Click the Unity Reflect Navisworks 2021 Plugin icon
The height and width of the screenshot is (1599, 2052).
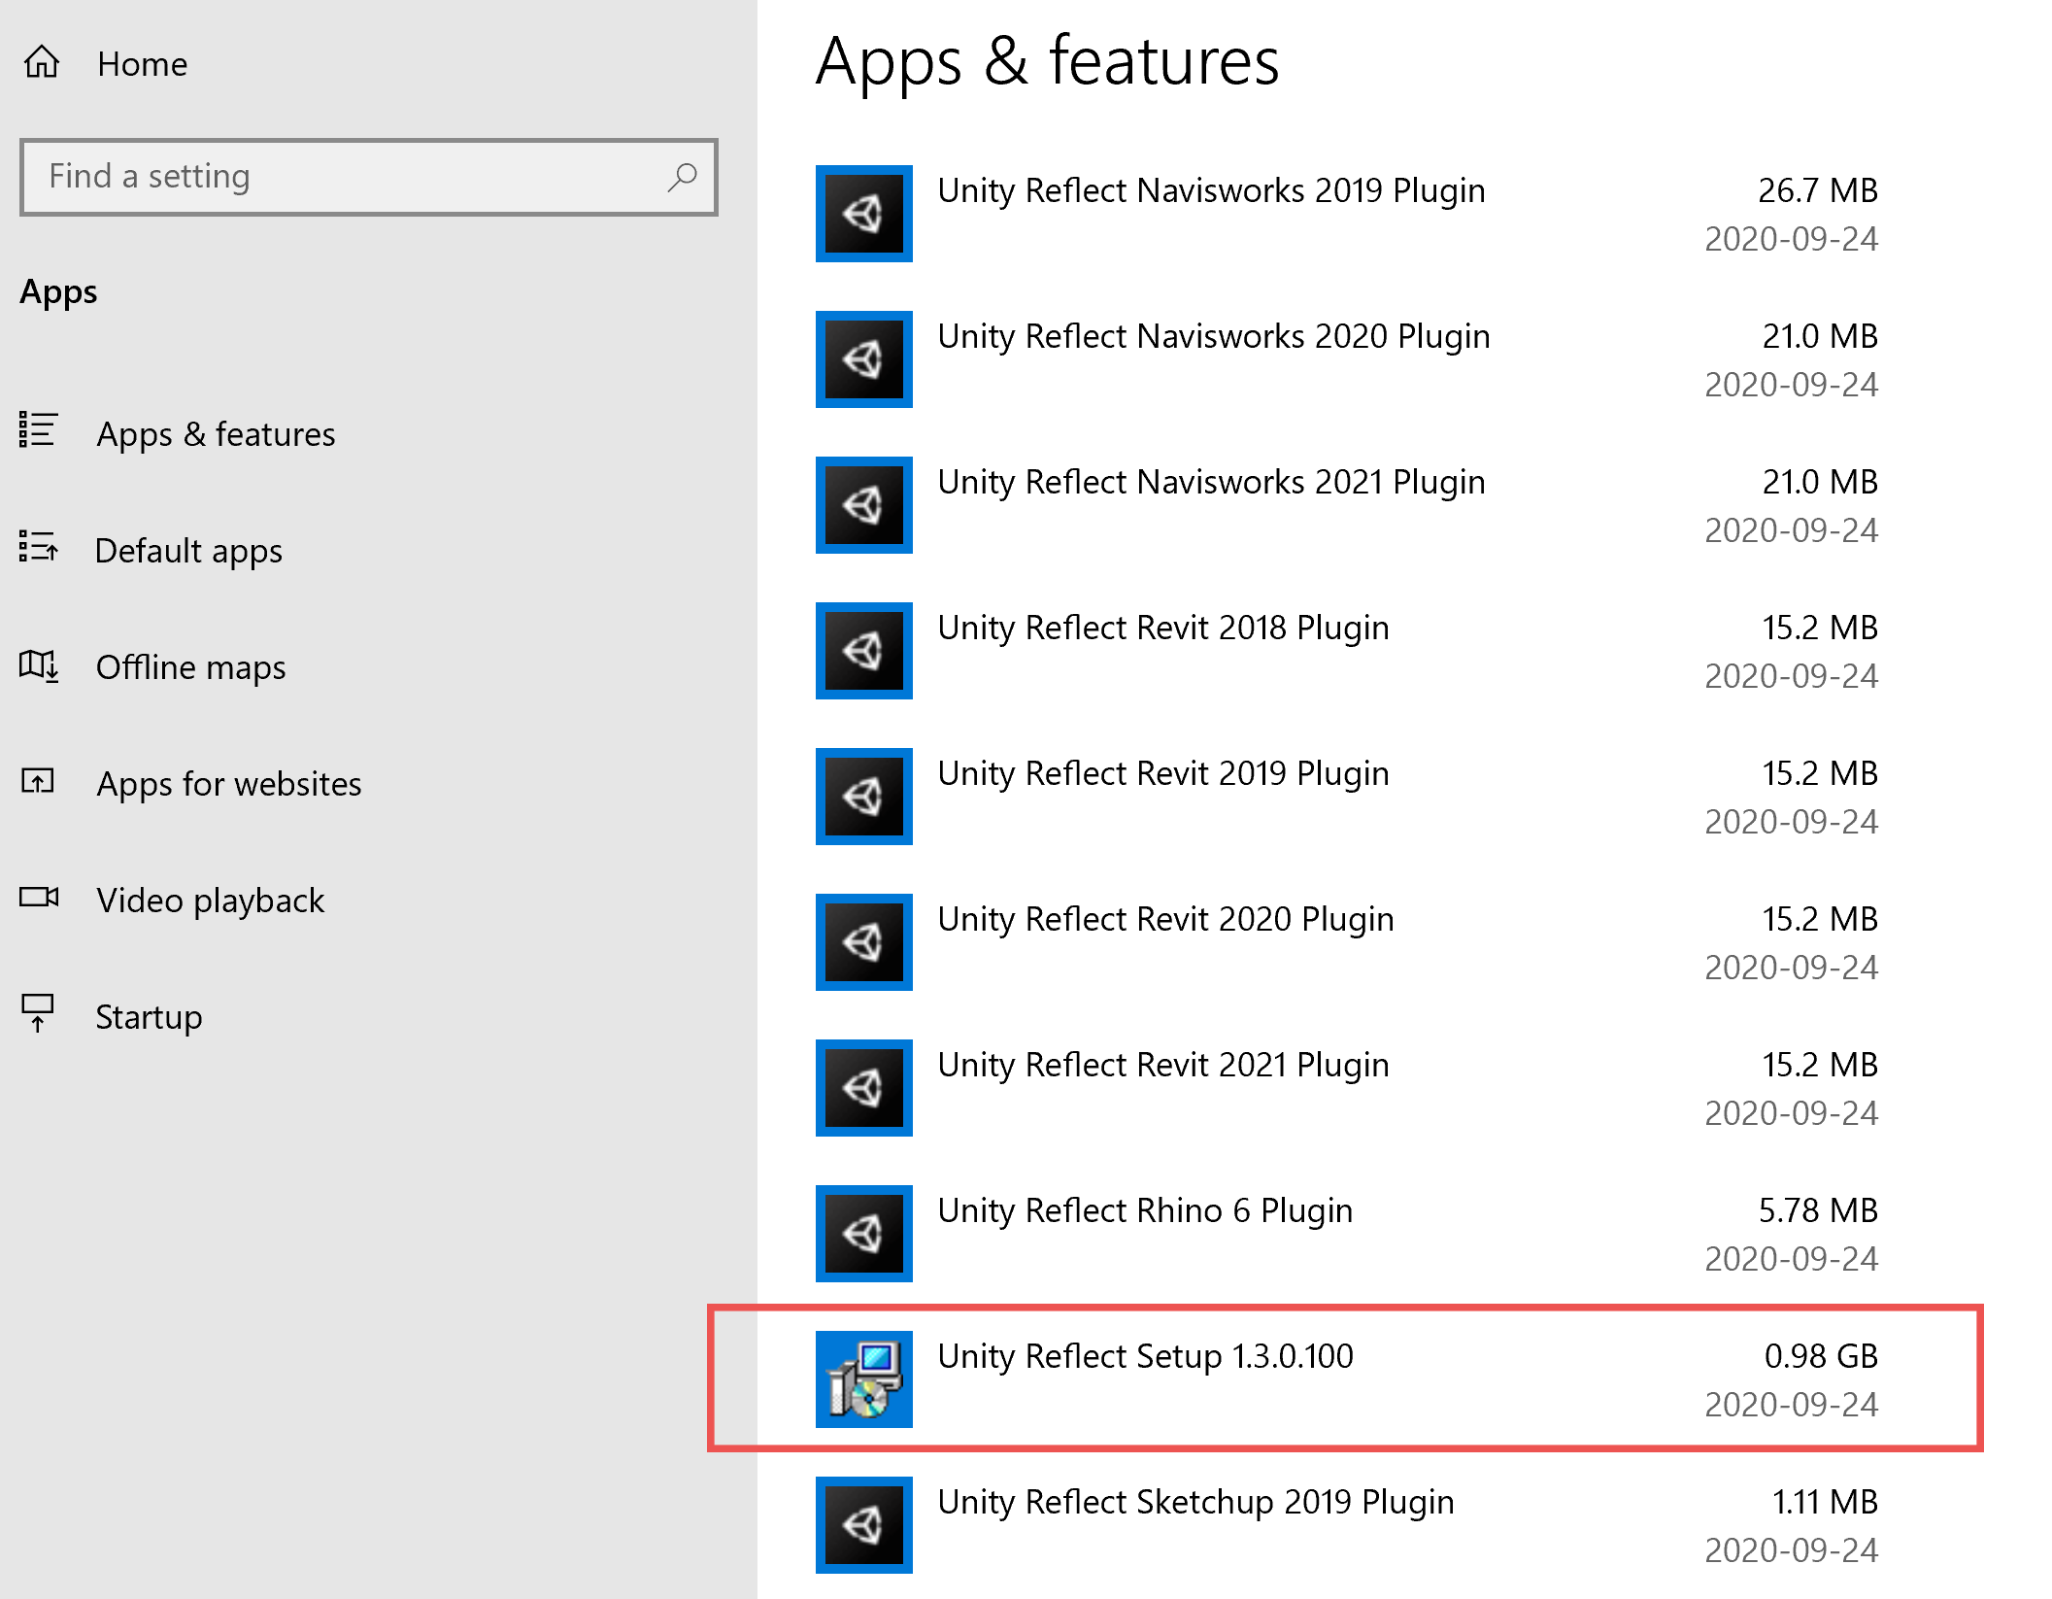pos(864,505)
